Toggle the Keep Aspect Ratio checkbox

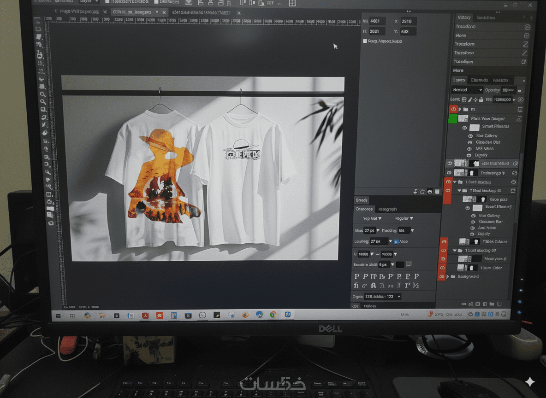365,41
